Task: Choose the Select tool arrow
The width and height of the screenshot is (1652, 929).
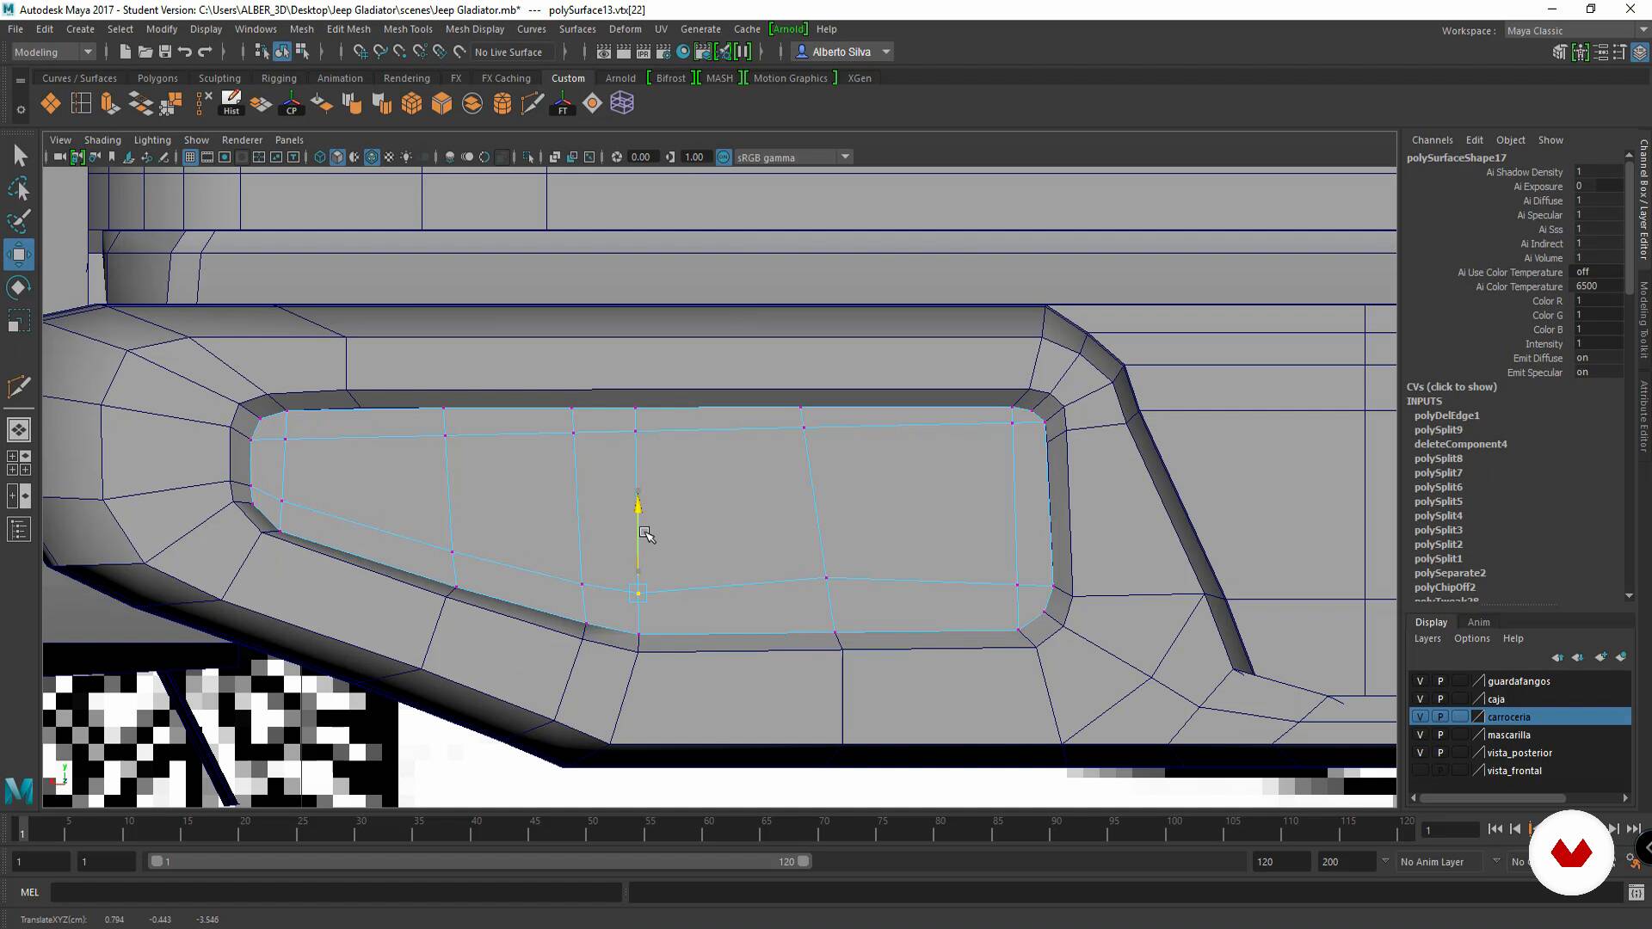Action: 19,156
